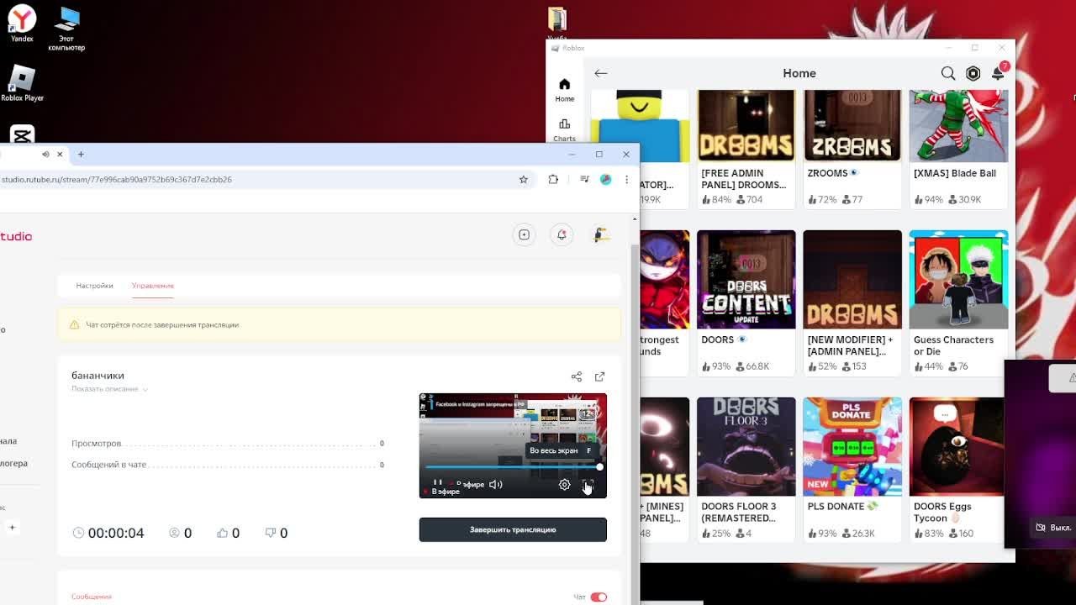Open the stream player settings gear
Viewport: 1076px width, 605px height.
coord(564,485)
